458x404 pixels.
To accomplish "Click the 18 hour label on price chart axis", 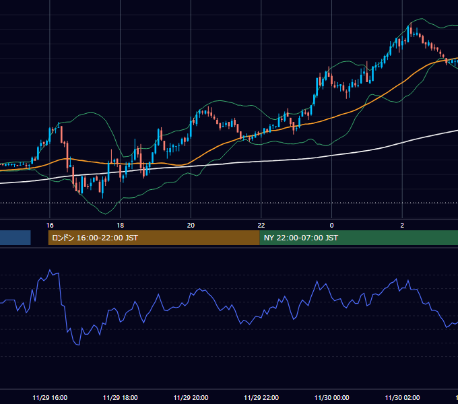I will [121, 226].
